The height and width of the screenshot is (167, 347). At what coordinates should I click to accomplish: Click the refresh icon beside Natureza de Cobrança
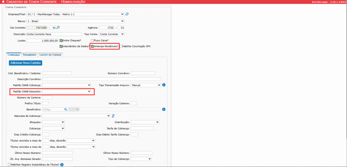[113, 116]
